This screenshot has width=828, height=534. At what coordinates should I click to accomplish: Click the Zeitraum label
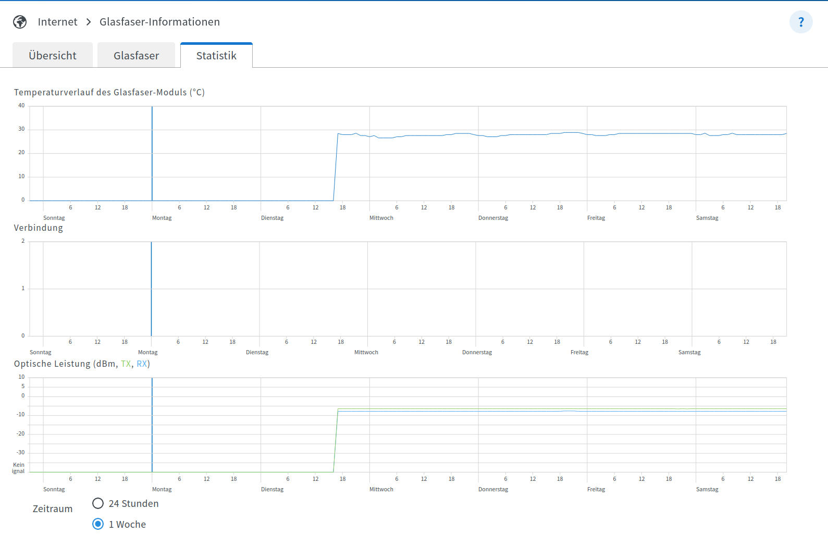[53, 509]
